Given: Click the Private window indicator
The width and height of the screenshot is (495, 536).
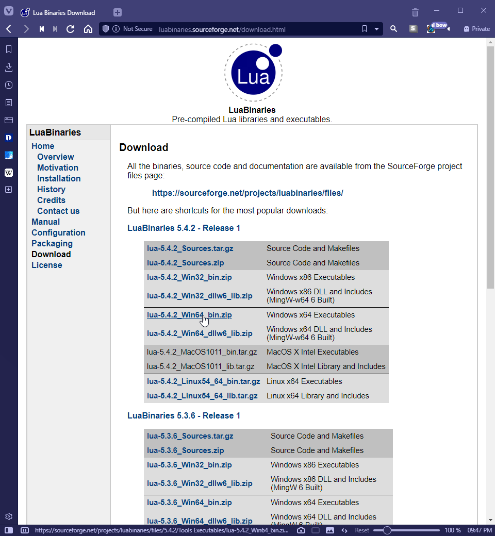Looking at the screenshot, I should (476, 29).
